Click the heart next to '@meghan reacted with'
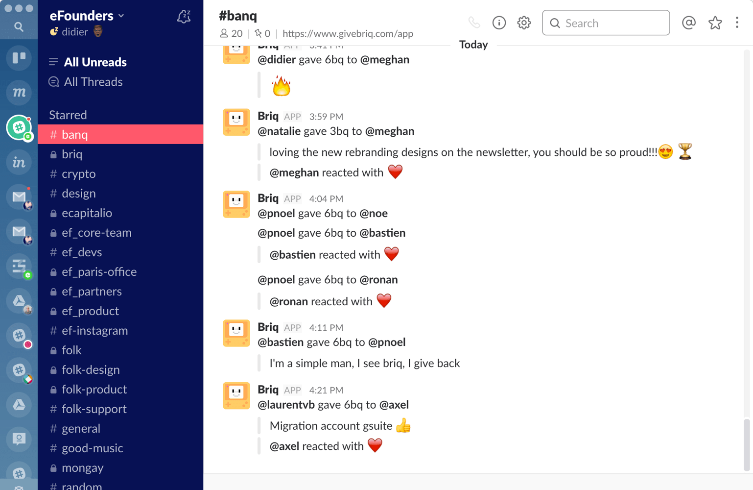Image resolution: width=753 pixels, height=490 pixels. pyautogui.click(x=395, y=172)
